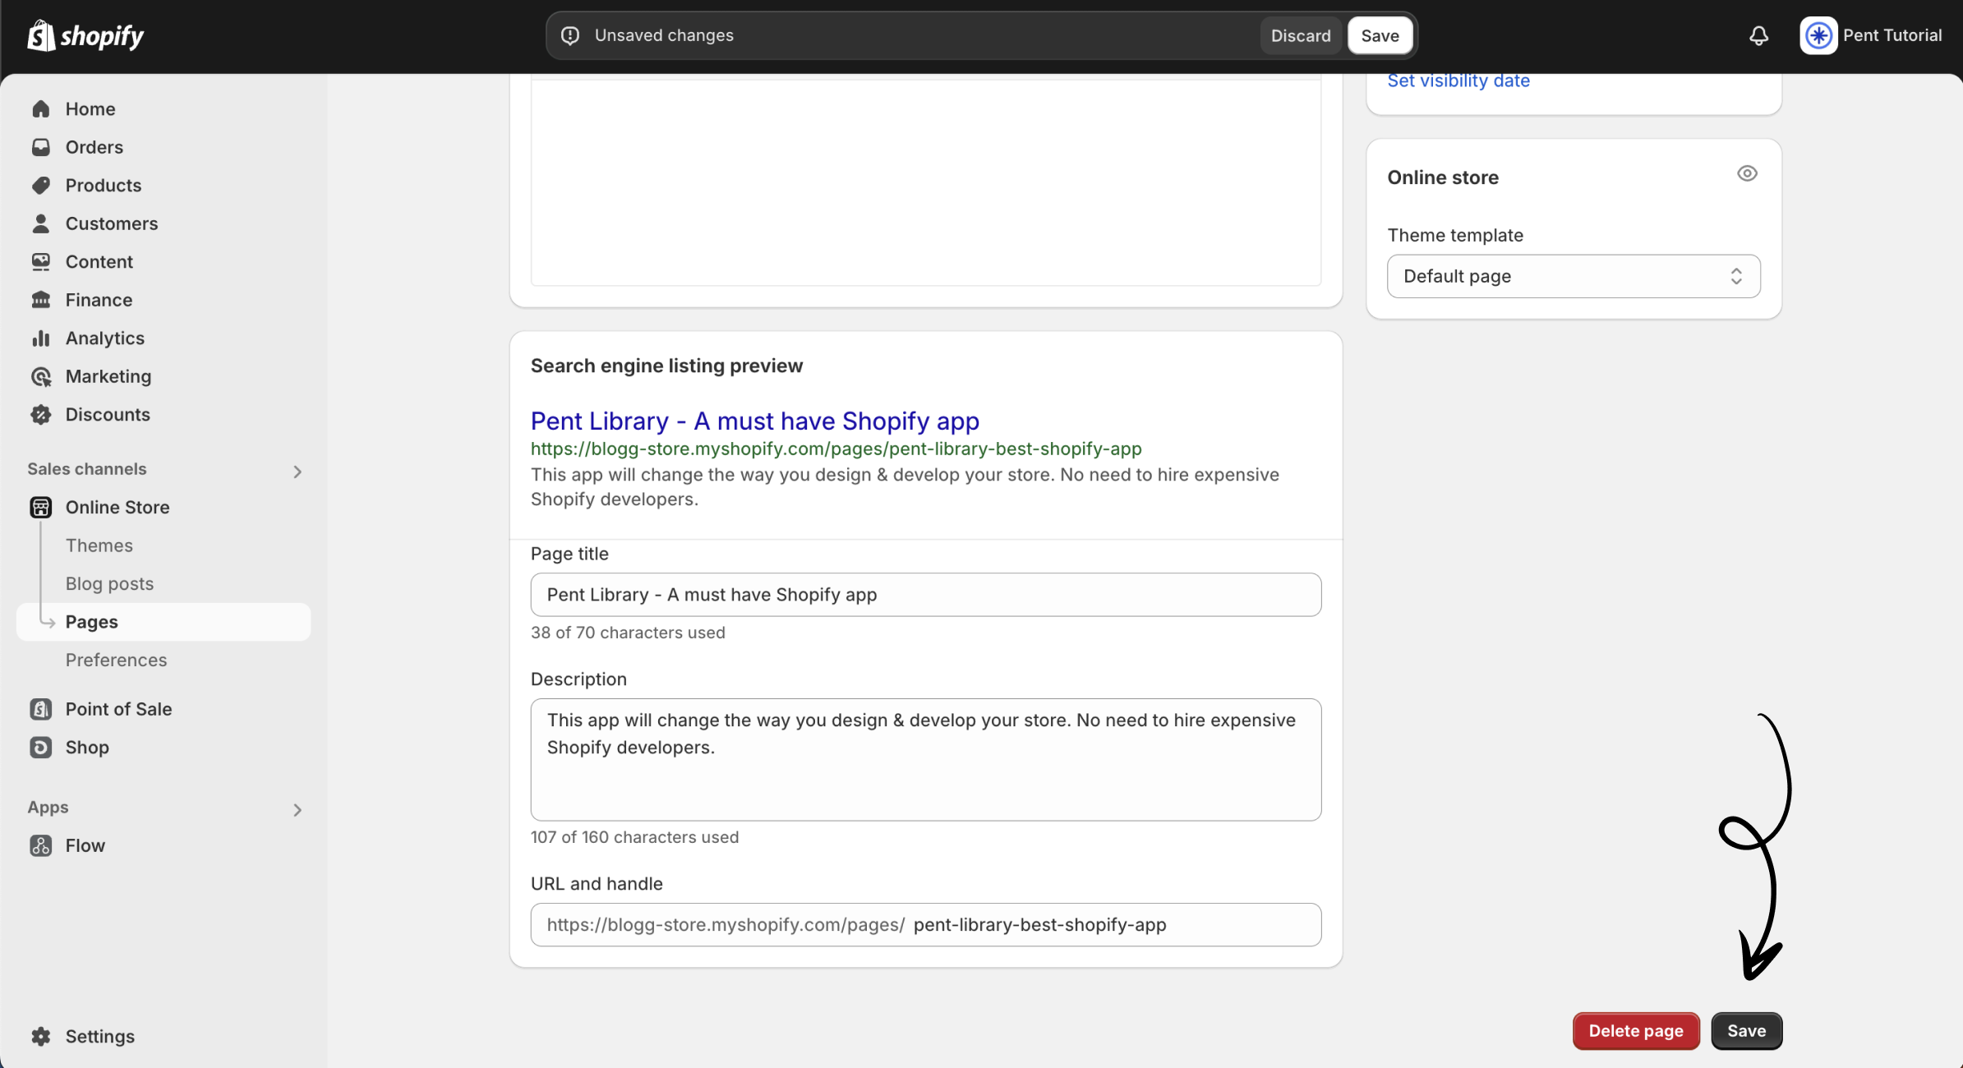Open Customers from the sidebar
The image size is (1963, 1068).
[112, 223]
